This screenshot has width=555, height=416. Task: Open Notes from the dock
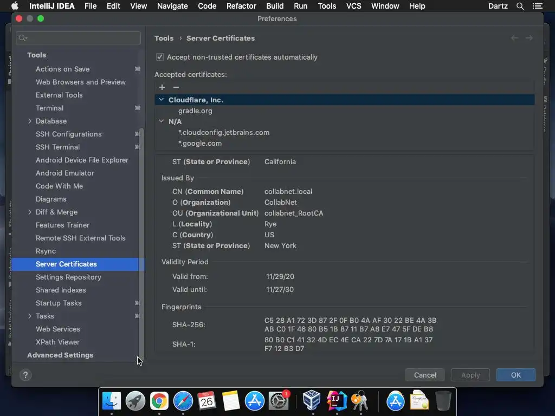[231, 401]
